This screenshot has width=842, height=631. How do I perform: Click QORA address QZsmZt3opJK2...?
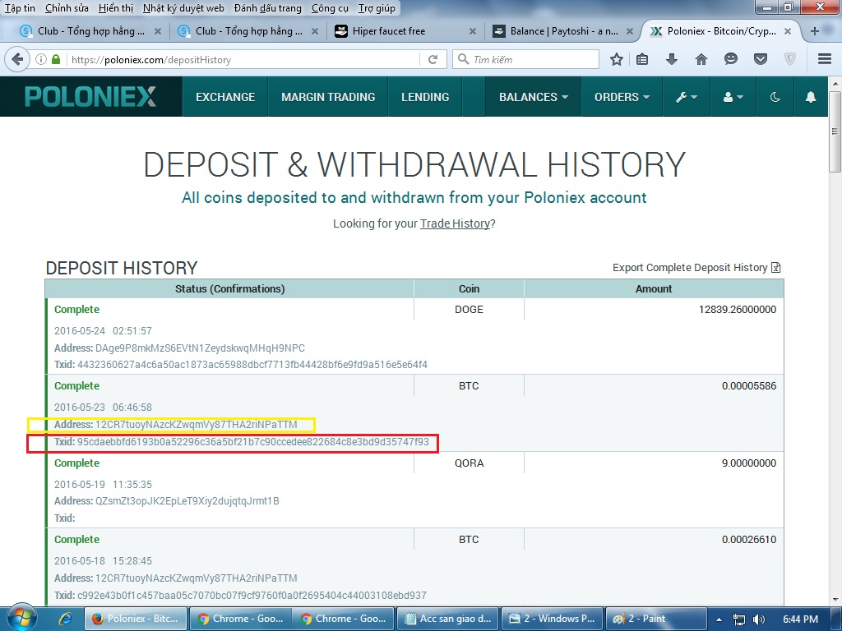(187, 501)
